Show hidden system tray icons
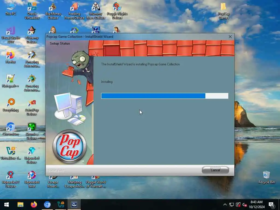 [225, 205]
